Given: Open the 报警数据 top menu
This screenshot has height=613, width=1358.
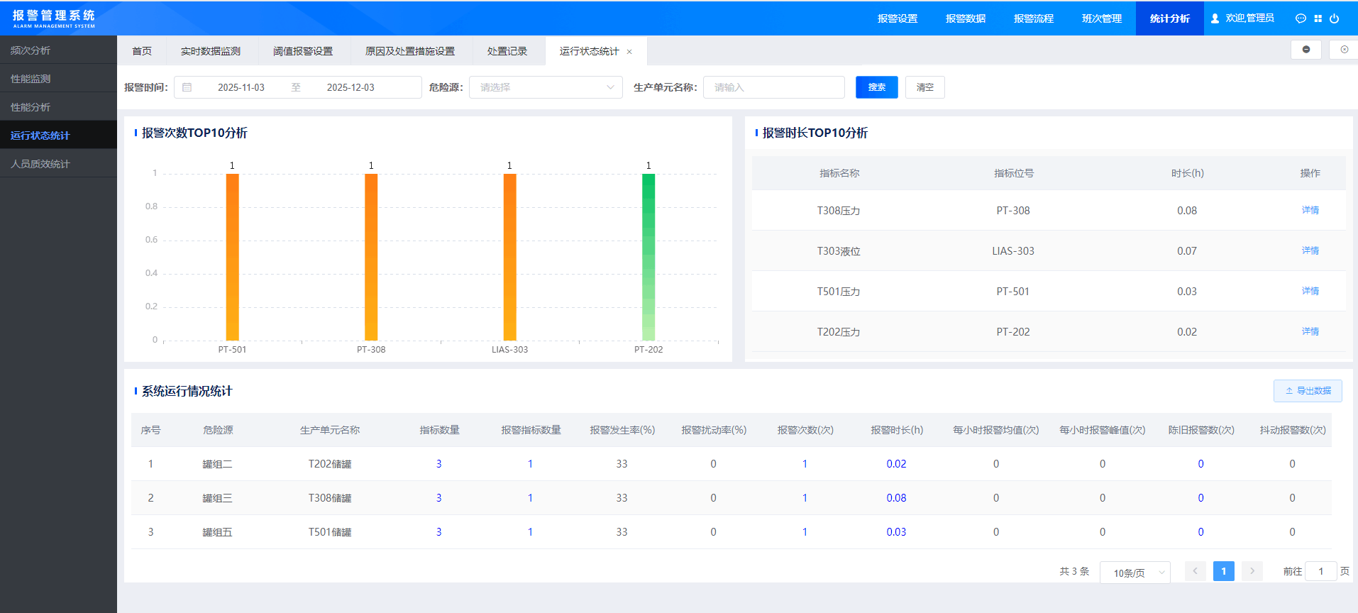Looking at the screenshot, I should pyautogui.click(x=965, y=18).
